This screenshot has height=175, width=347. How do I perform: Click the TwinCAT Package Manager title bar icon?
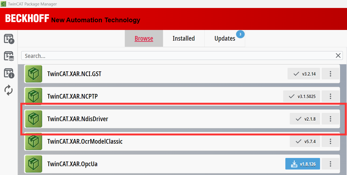click(x=3, y=4)
